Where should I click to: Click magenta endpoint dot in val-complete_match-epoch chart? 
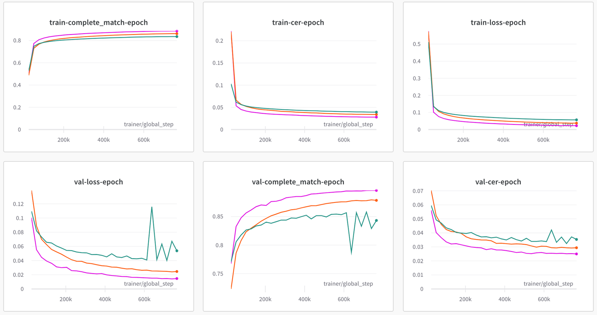coord(376,190)
